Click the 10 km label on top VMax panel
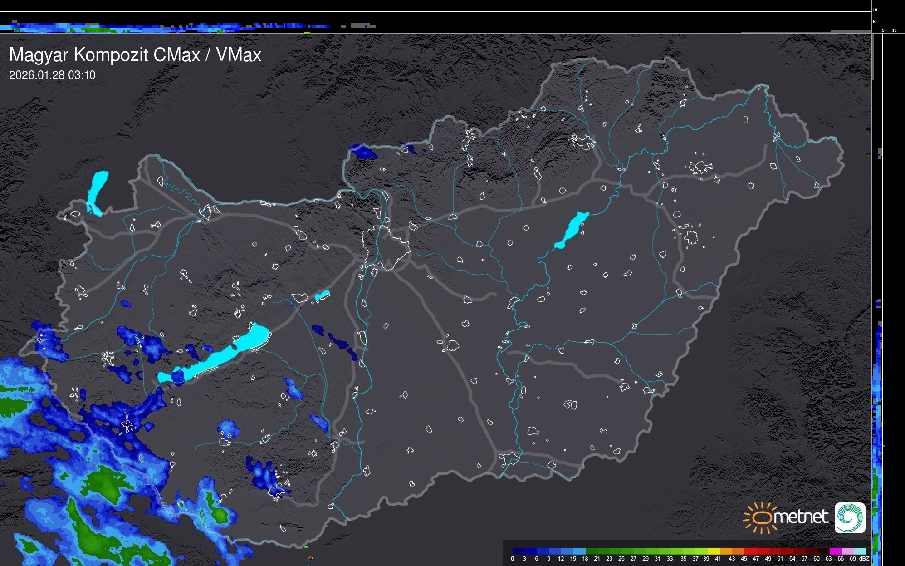The image size is (905, 566). (875, 10)
